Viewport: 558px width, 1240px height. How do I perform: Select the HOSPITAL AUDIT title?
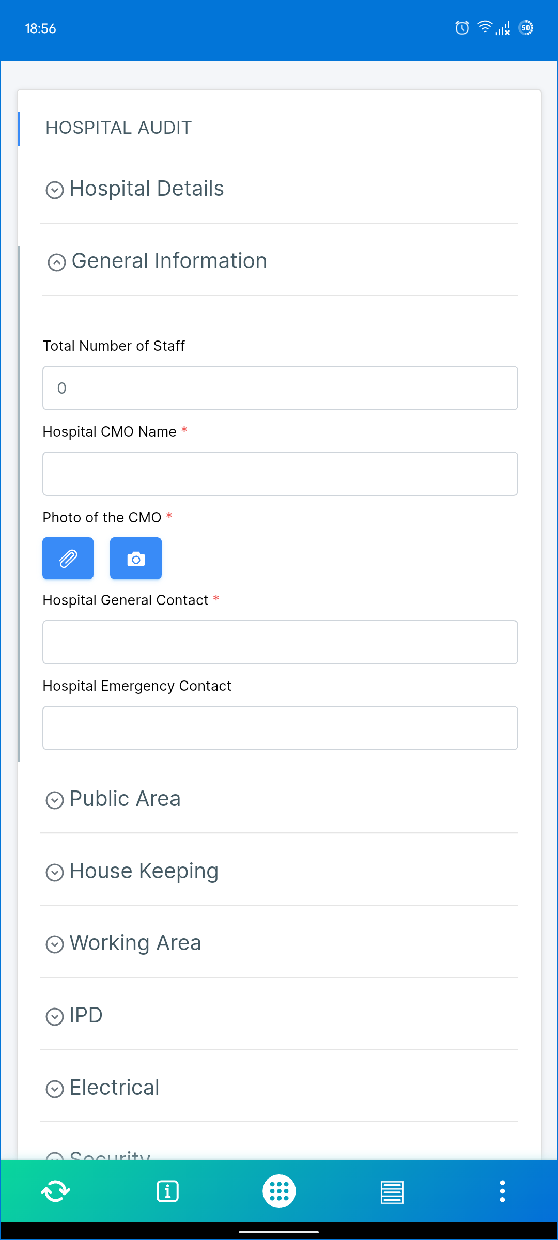point(118,128)
